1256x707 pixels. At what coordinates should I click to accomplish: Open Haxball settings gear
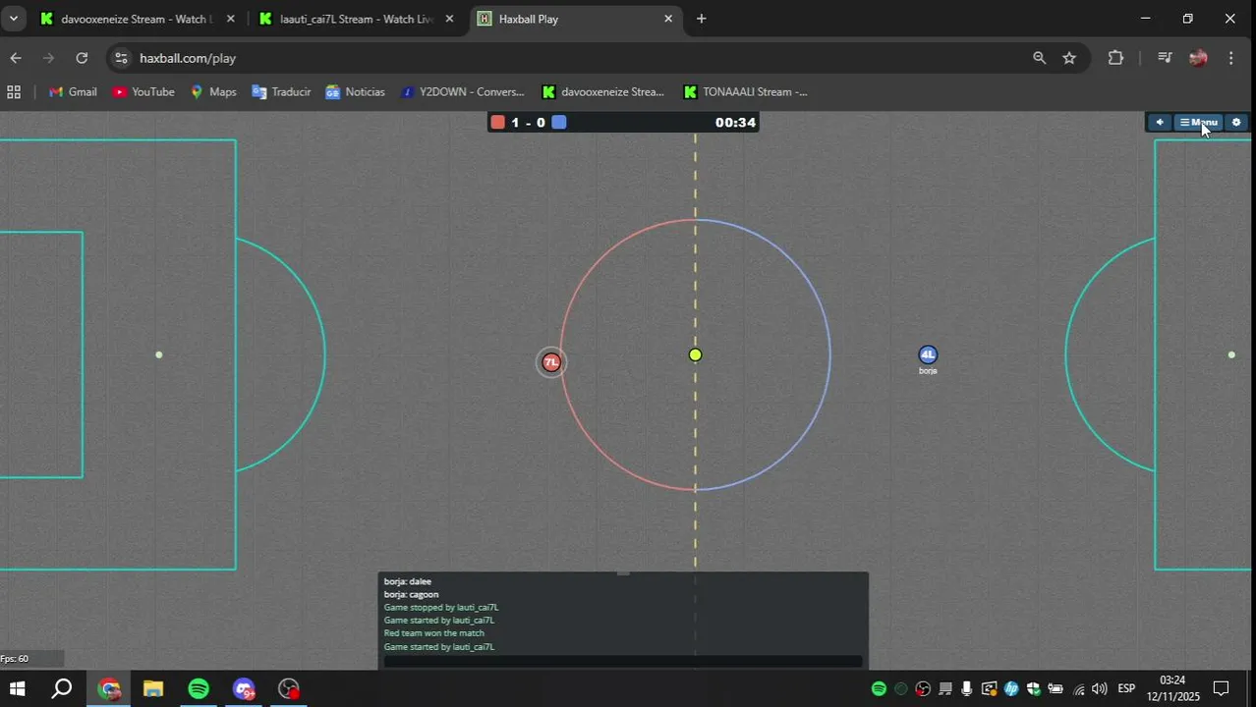1236,123
